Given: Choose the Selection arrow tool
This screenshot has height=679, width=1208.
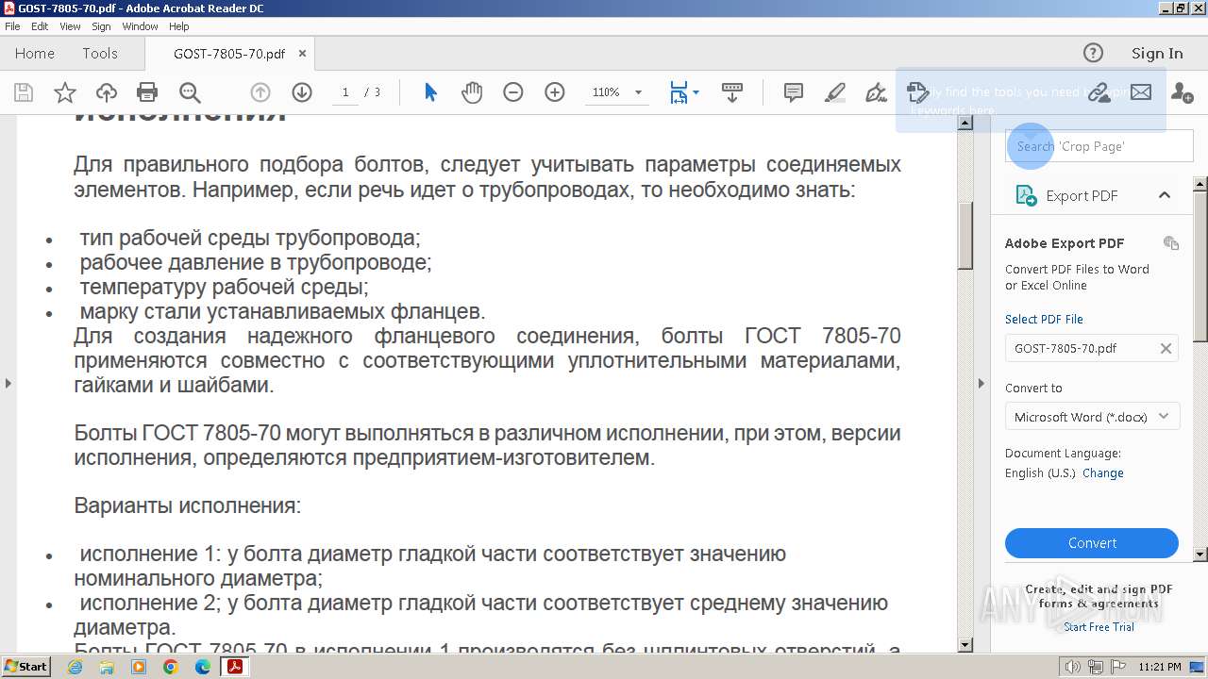Looking at the screenshot, I should [430, 92].
